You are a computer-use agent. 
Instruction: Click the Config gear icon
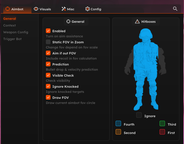87,9
